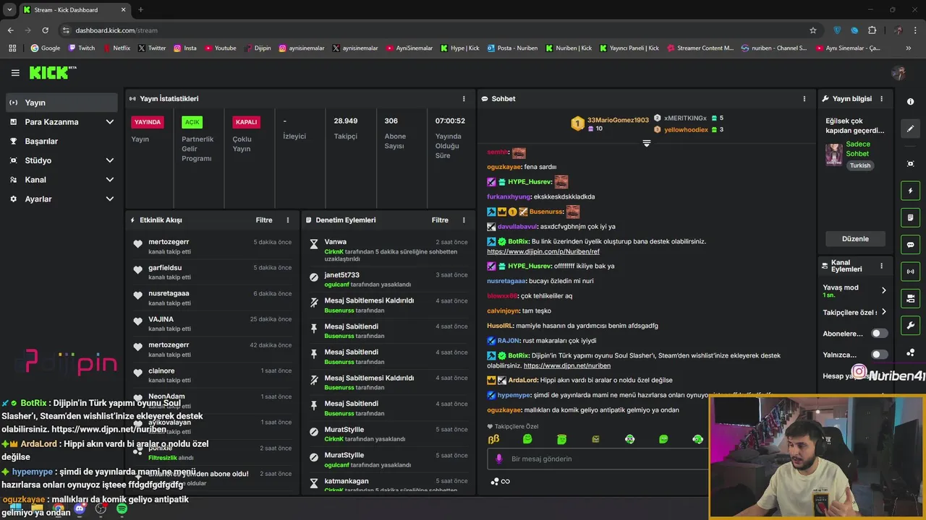The width and height of the screenshot is (926, 520).
Task: Open three-dot menu of Kanal Eylemleri
Action: point(881,266)
